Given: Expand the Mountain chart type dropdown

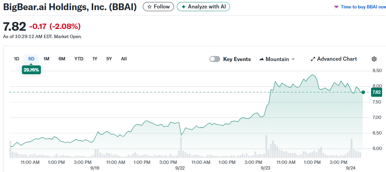Looking at the screenshot, I should click(x=277, y=59).
